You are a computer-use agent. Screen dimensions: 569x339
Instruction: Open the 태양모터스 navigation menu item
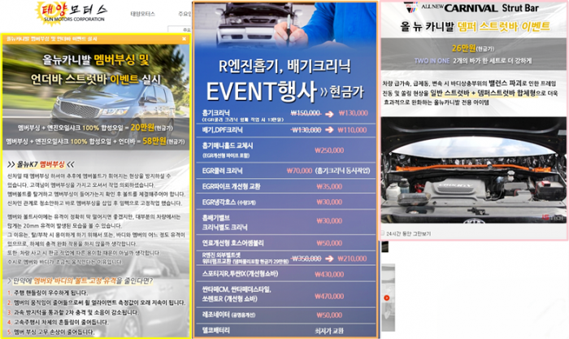tap(142, 14)
